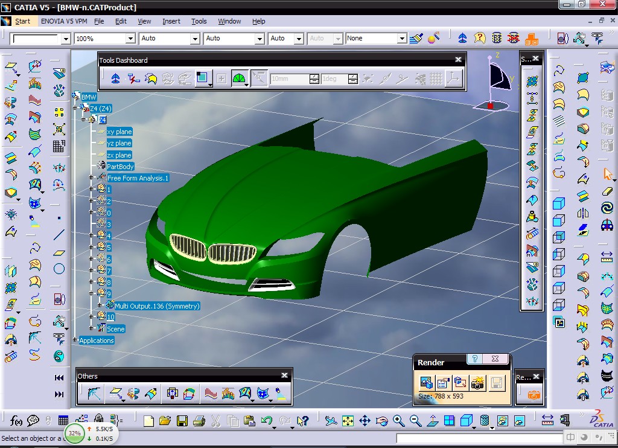Expand the Free Form Analysis.1 node
Image resolution: width=618 pixels, height=448 pixels.
[91, 178]
